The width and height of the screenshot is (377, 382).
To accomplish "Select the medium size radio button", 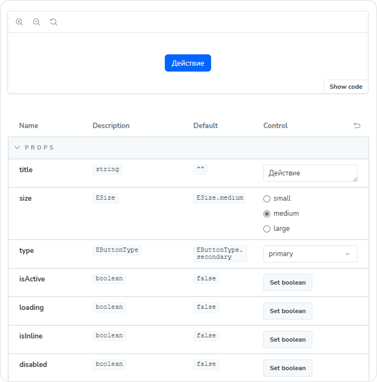I will [267, 214].
